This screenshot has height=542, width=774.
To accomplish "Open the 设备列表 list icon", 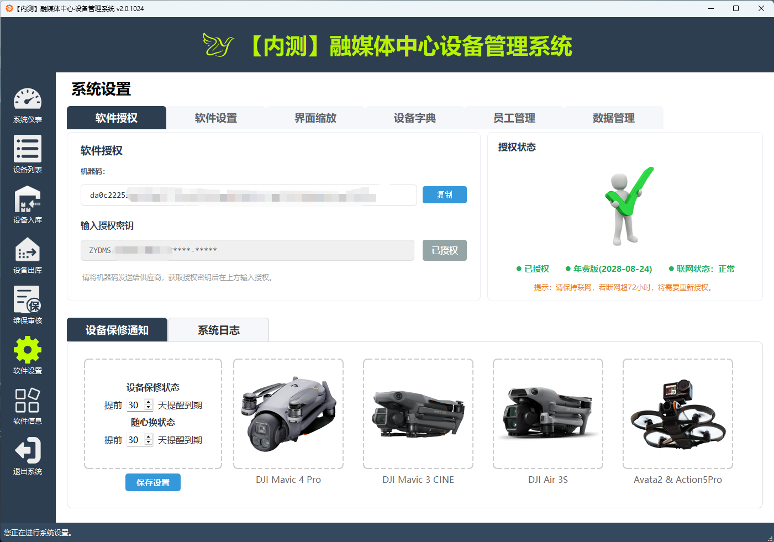I will (x=28, y=149).
